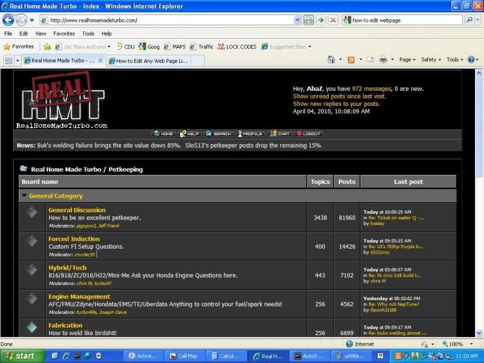Click the page vertical scrollbar thumb
The width and height of the screenshot is (484, 363).
pyautogui.click(x=479, y=127)
